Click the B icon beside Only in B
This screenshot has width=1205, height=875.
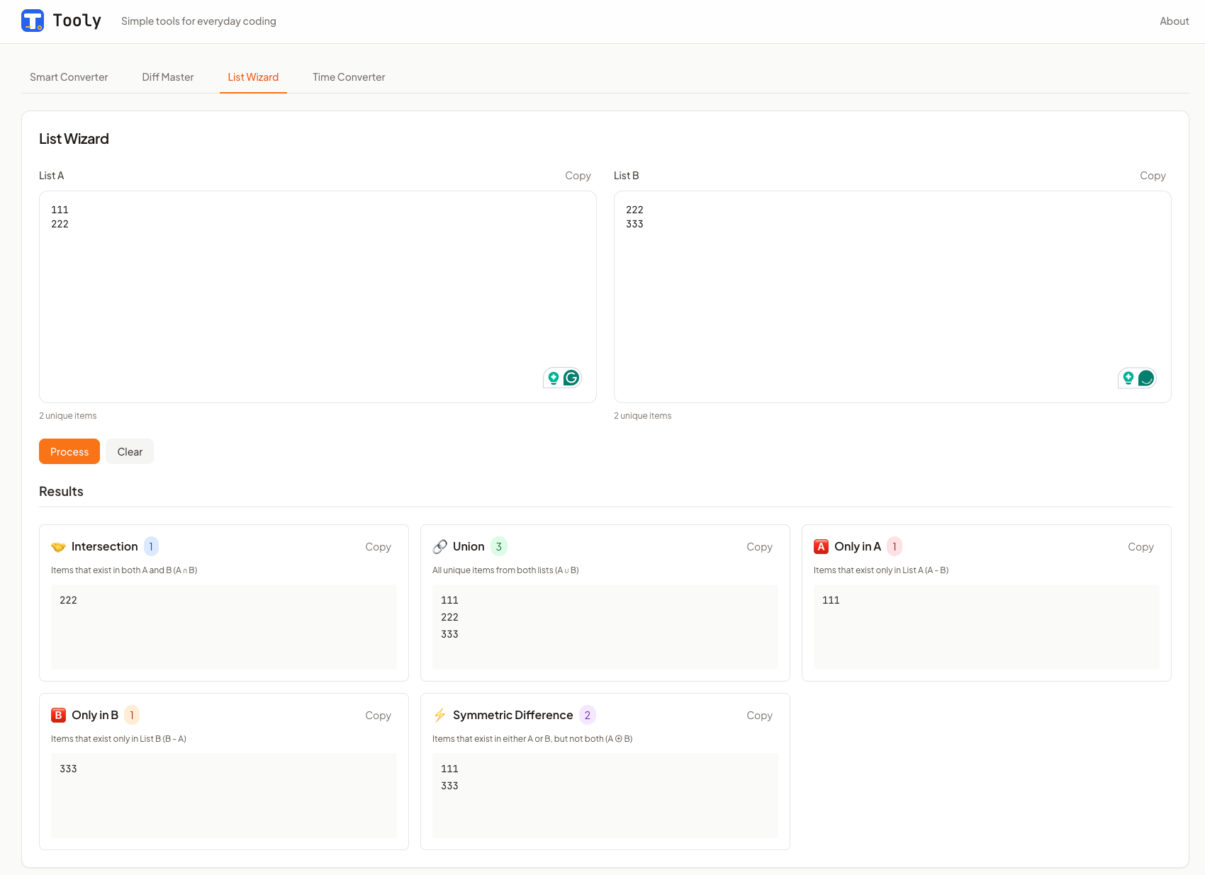tap(57, 715)
